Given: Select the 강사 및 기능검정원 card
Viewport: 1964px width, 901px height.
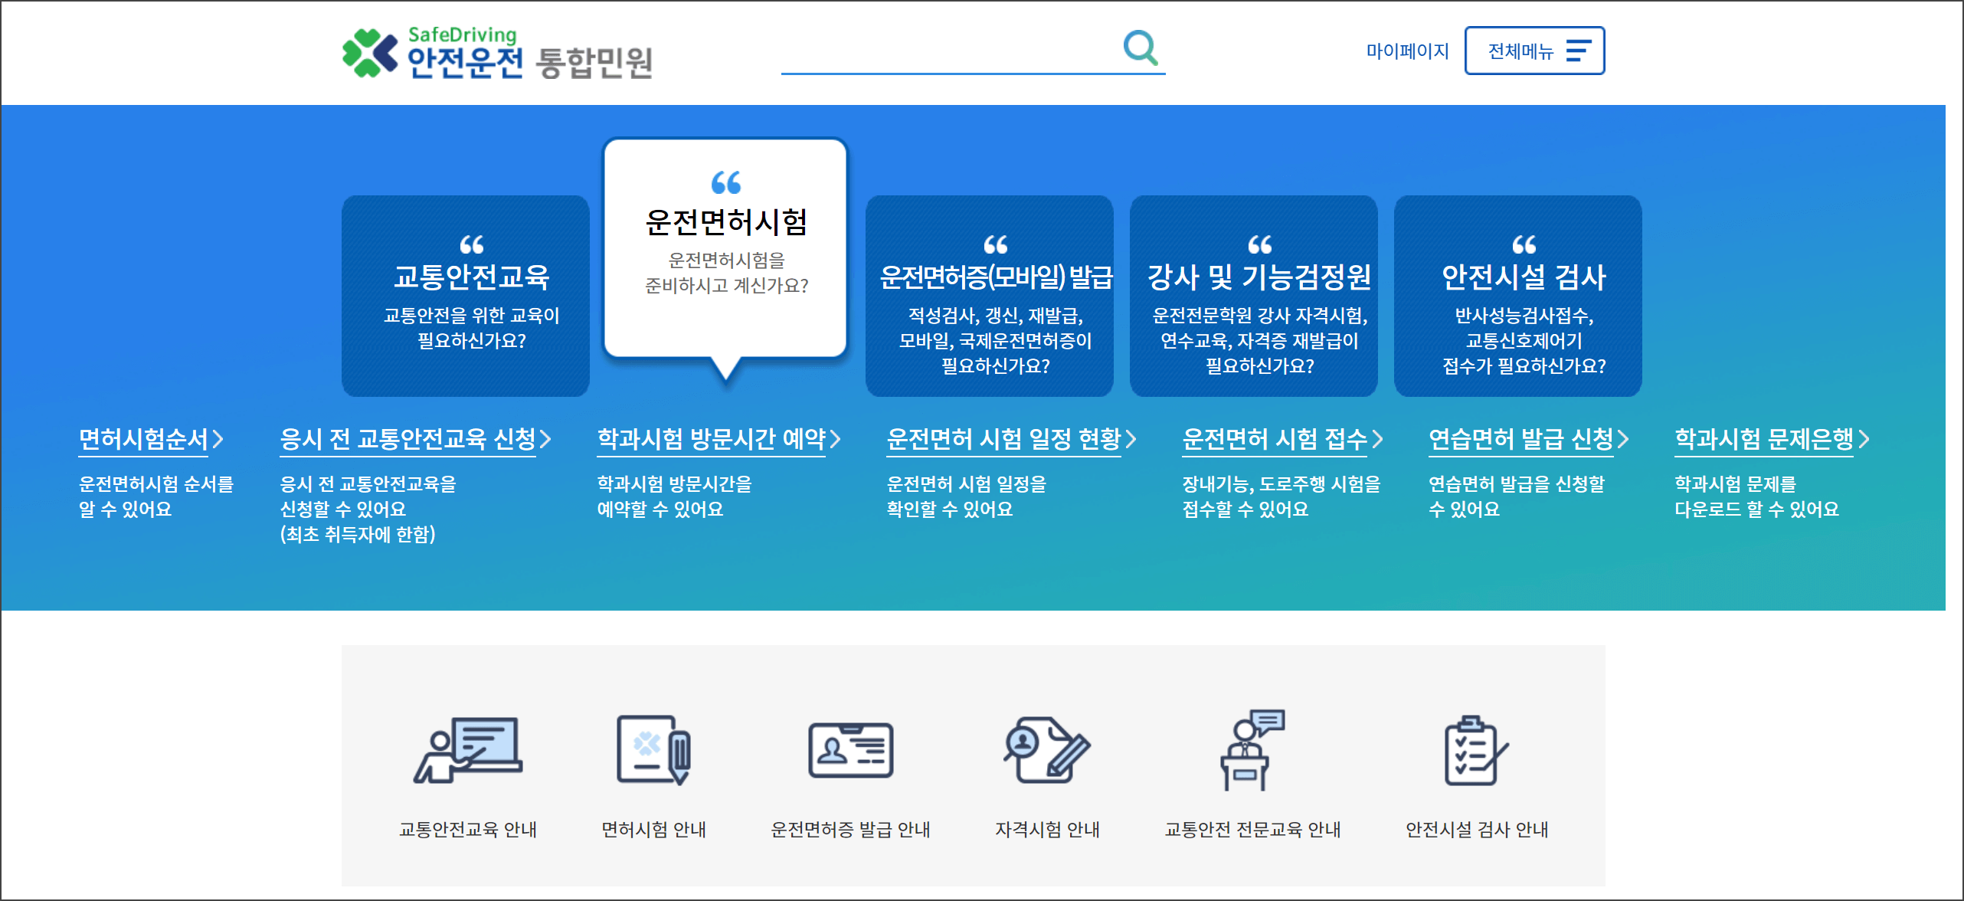Looking at the screenshot, I should point(1253,296).
